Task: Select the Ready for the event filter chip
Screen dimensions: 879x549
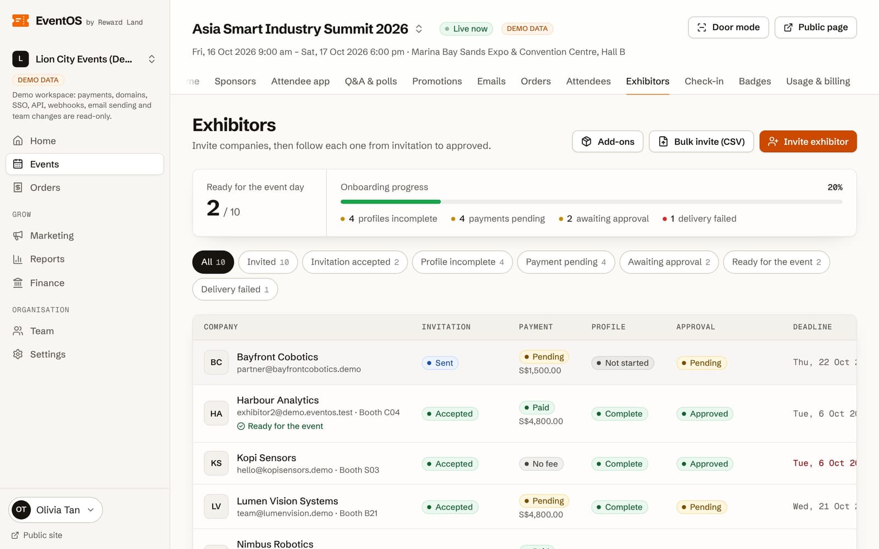Action: tap(776, 262)
